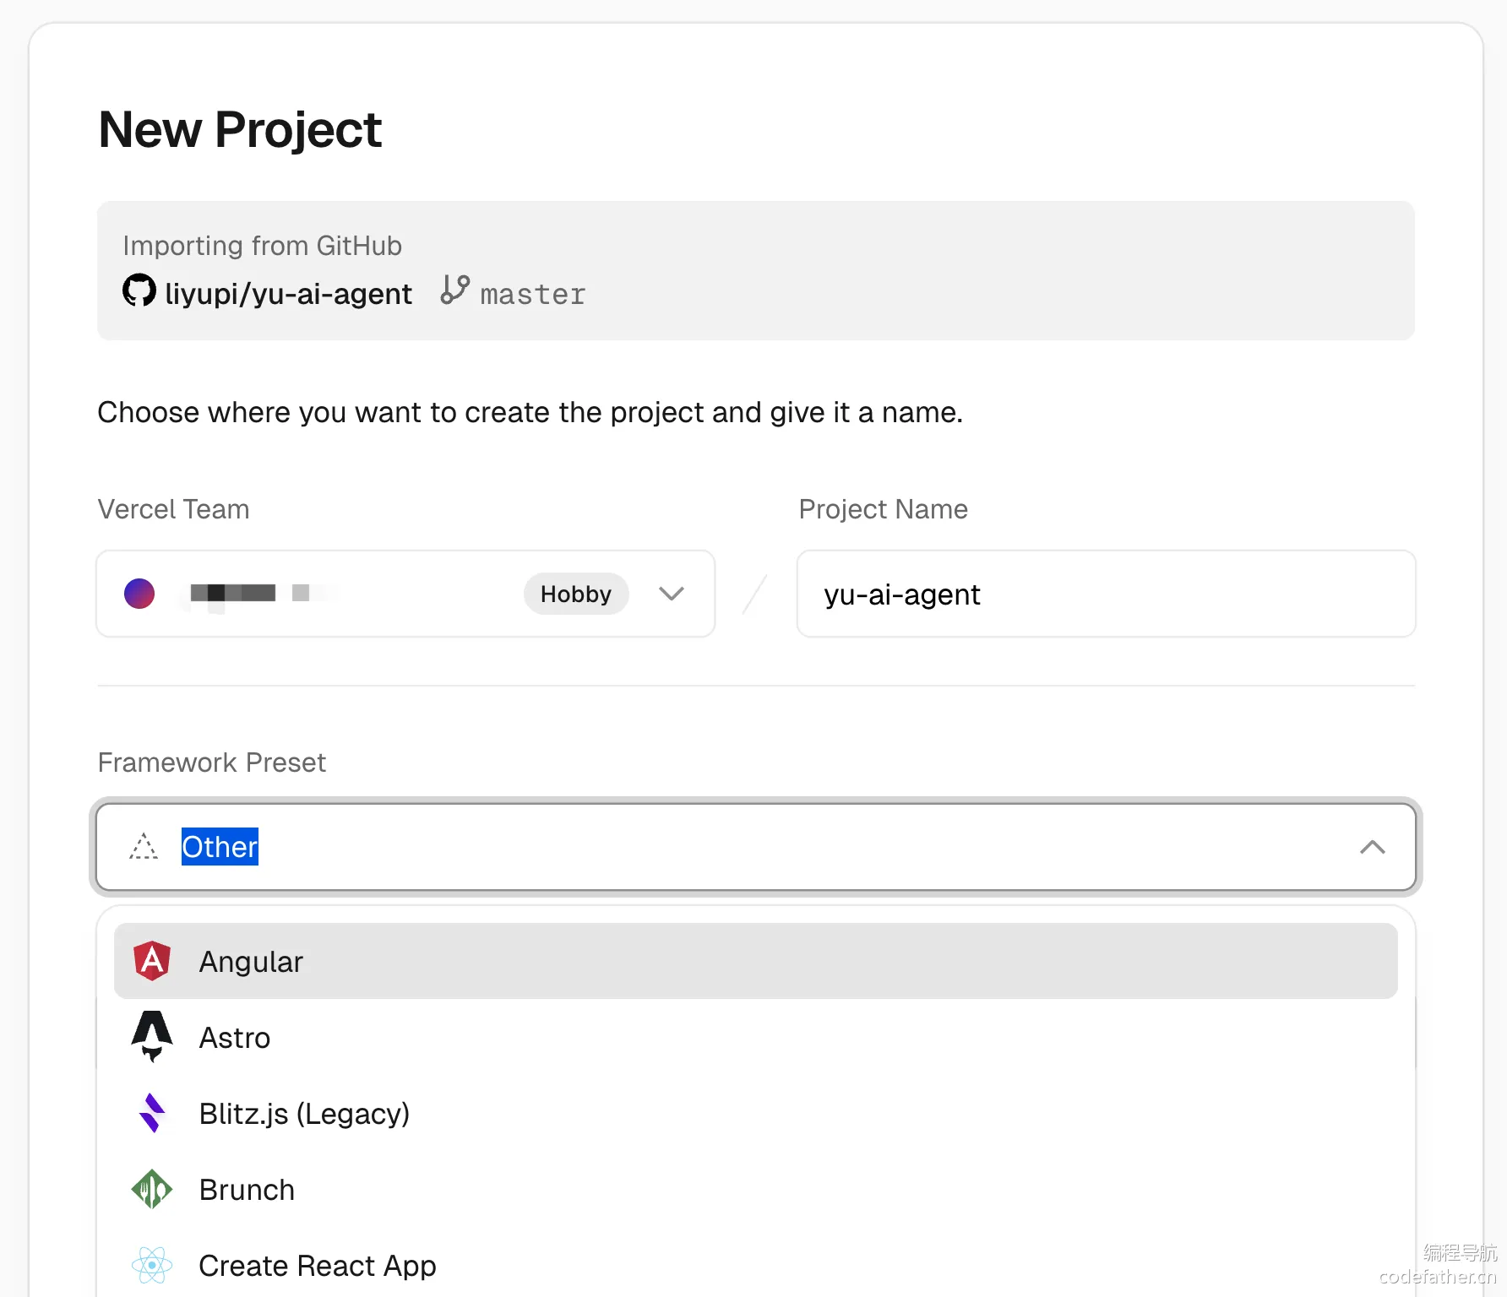
Task: Click the master branch label
Action: tap(533, 295)
